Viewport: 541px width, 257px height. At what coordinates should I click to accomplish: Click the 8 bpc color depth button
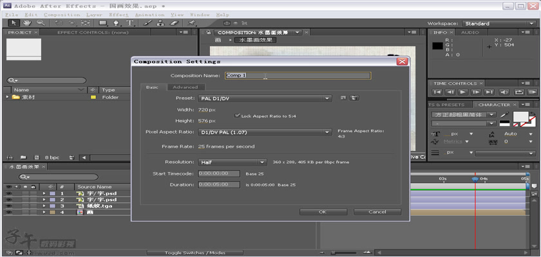[x=52, y=157]
